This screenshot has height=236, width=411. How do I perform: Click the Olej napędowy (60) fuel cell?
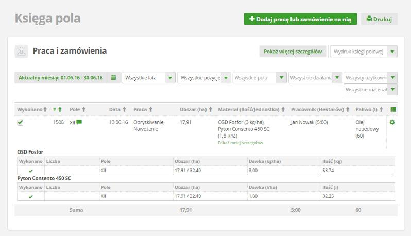pos(367,129)
